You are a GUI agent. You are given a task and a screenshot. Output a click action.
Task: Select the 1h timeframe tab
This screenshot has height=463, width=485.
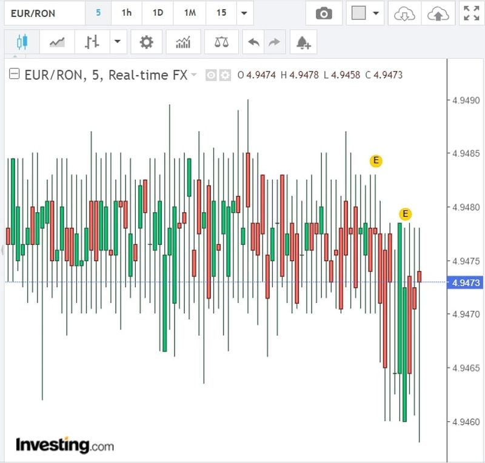pyautogui.click(x=126, y=13)
